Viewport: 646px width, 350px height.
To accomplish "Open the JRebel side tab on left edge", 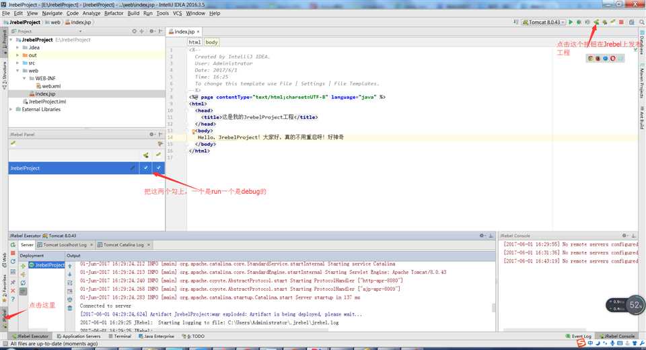I will (x=5, y=318).
